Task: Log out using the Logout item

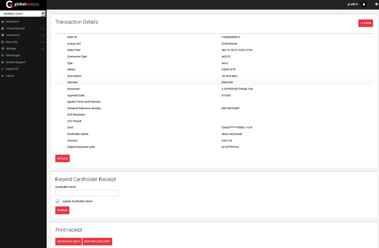Action: [10, 76]
